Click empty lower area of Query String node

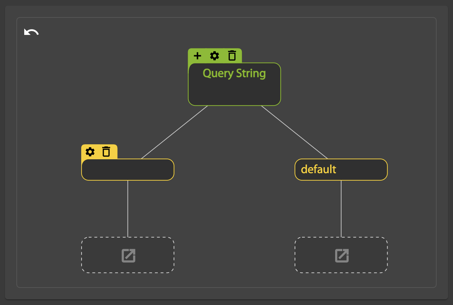pyautogui.click(x=234, y=93)
